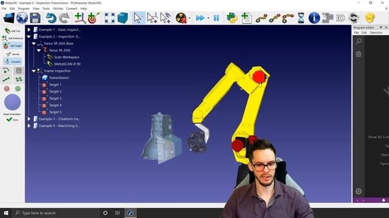Activate the move reference frame cursor tool
The height and width of the screenshot is (218, 389).
click(x=152, y=18)
